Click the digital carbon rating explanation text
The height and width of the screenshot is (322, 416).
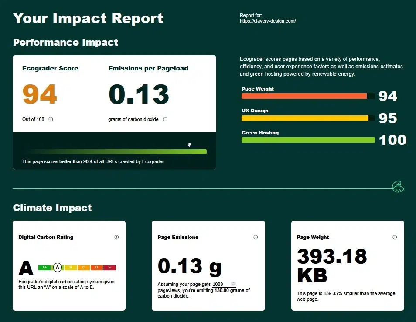point(66,285)
